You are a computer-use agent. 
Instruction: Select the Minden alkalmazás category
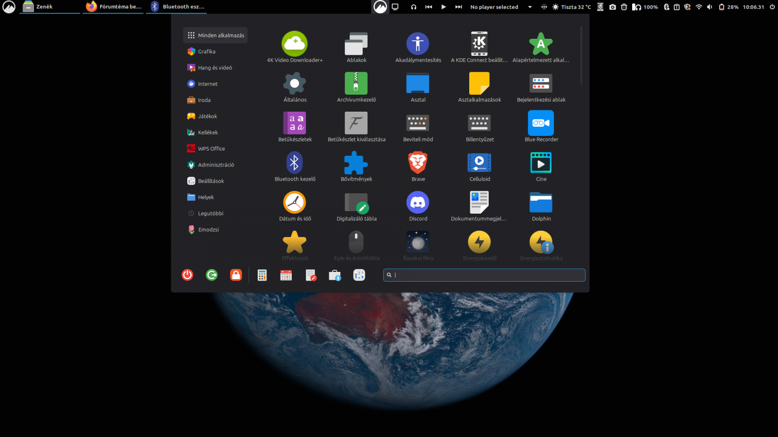tap(215, 35)
